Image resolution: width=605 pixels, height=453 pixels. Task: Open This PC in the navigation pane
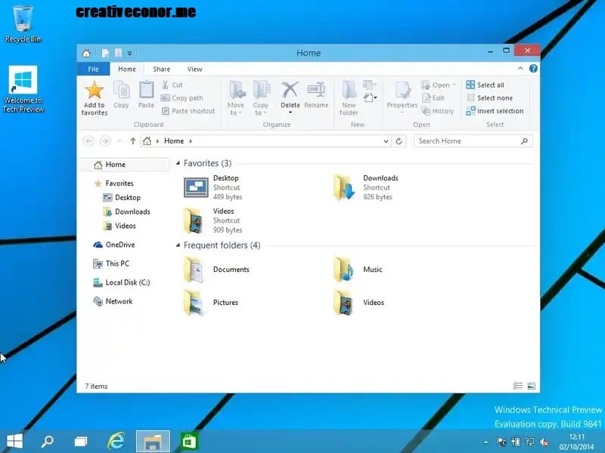pos(111,263)
